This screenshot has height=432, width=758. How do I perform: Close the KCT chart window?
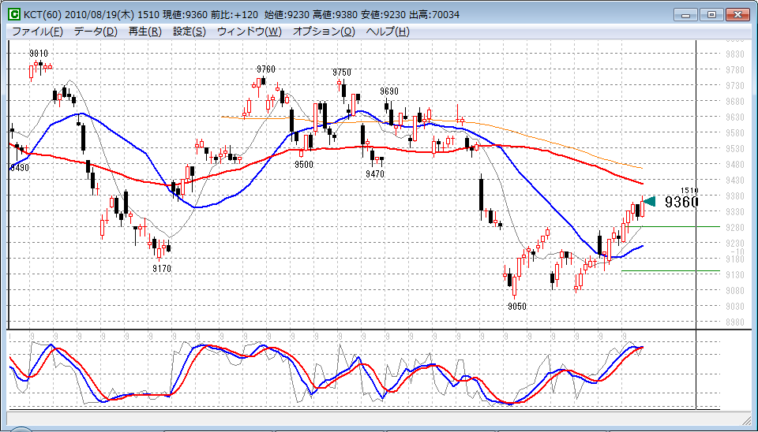tap(738, 14)
